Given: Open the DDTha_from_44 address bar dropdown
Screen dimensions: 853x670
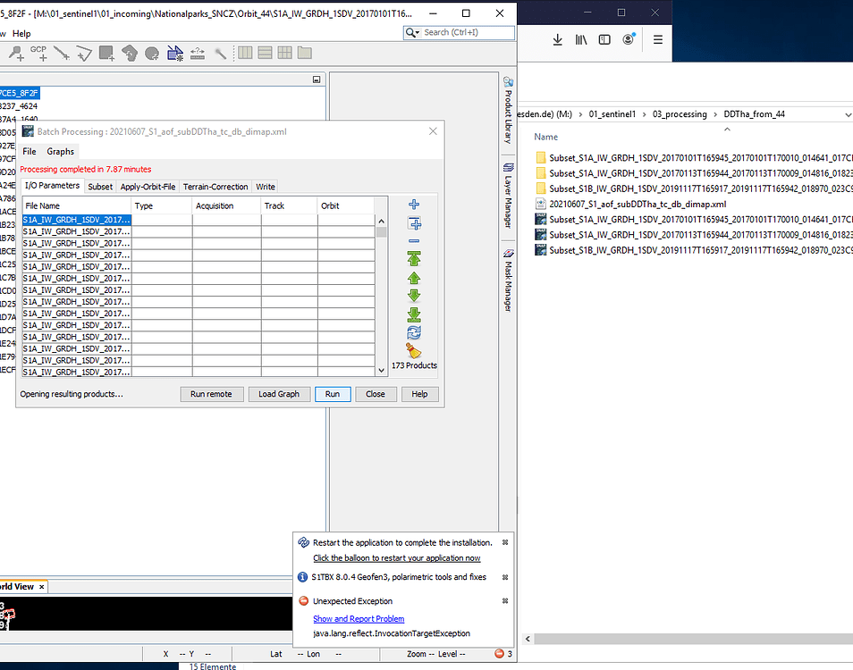Looking at the screenshot, I should (848, 113).
